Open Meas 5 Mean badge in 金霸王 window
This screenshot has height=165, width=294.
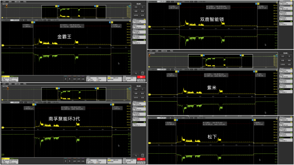coord(139,42)
